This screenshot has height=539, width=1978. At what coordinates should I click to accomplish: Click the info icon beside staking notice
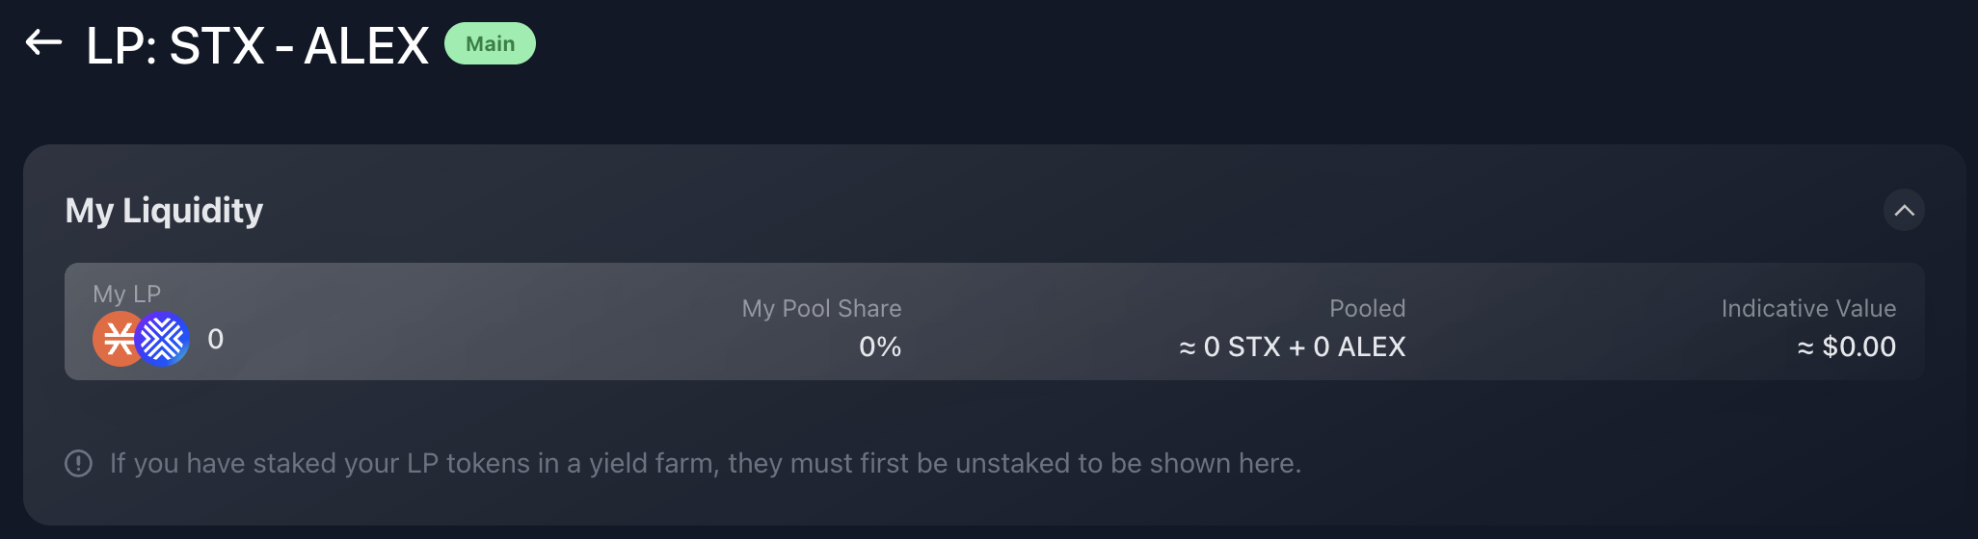click(x=78, y=463)
